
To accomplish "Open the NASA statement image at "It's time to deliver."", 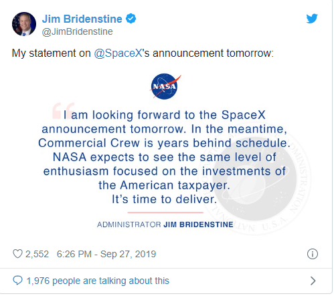I will coord(165,199).
